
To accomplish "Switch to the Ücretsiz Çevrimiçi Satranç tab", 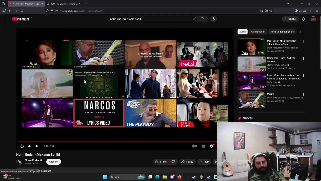I will tap(64, 4).
